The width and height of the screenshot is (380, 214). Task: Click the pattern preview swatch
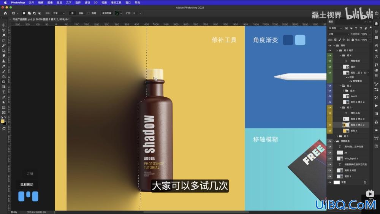117,13
